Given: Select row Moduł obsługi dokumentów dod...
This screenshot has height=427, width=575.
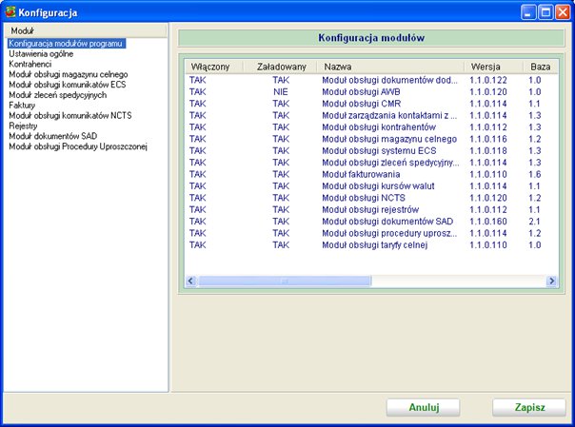Looking at the screenshot, I should click(x=371, y=80).
